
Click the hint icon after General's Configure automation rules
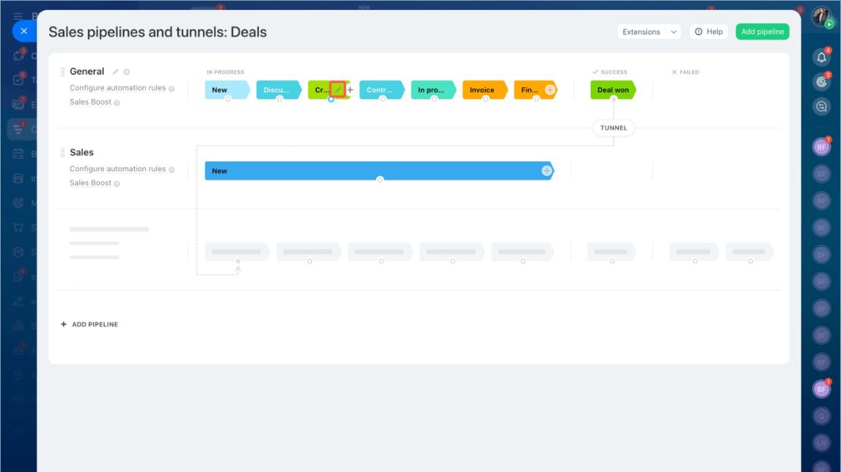pos(172,89)
